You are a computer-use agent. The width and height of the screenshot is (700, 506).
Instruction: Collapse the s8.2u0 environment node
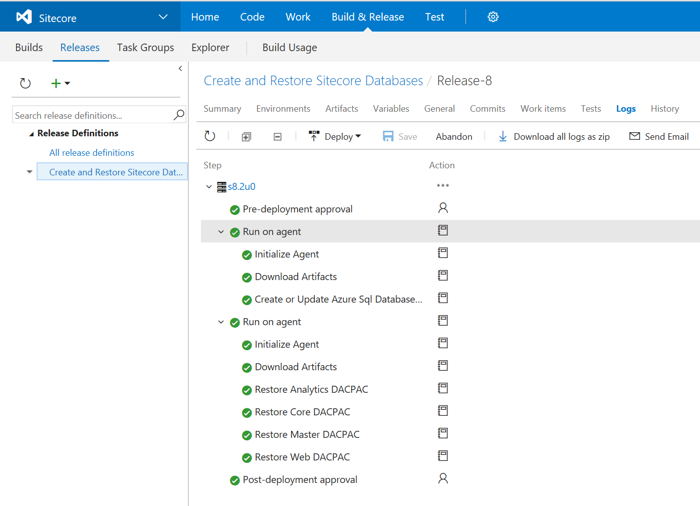point(209,187)
